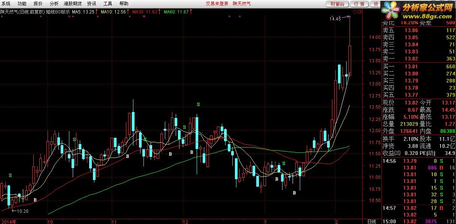Click the 涨幅 5.10% value
The height and width of the screenshot is (224, 456).
(411, 117)
